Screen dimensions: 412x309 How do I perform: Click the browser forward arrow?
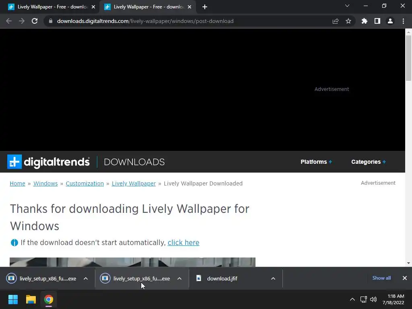point(22,21)
